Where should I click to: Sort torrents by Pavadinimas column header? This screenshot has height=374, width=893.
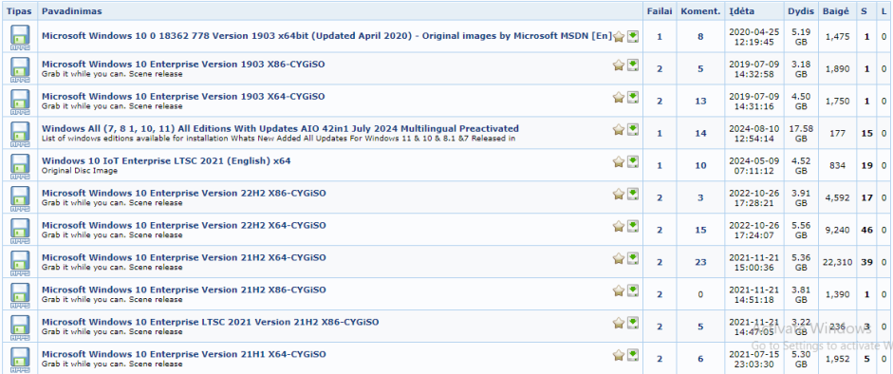[72, 10]
